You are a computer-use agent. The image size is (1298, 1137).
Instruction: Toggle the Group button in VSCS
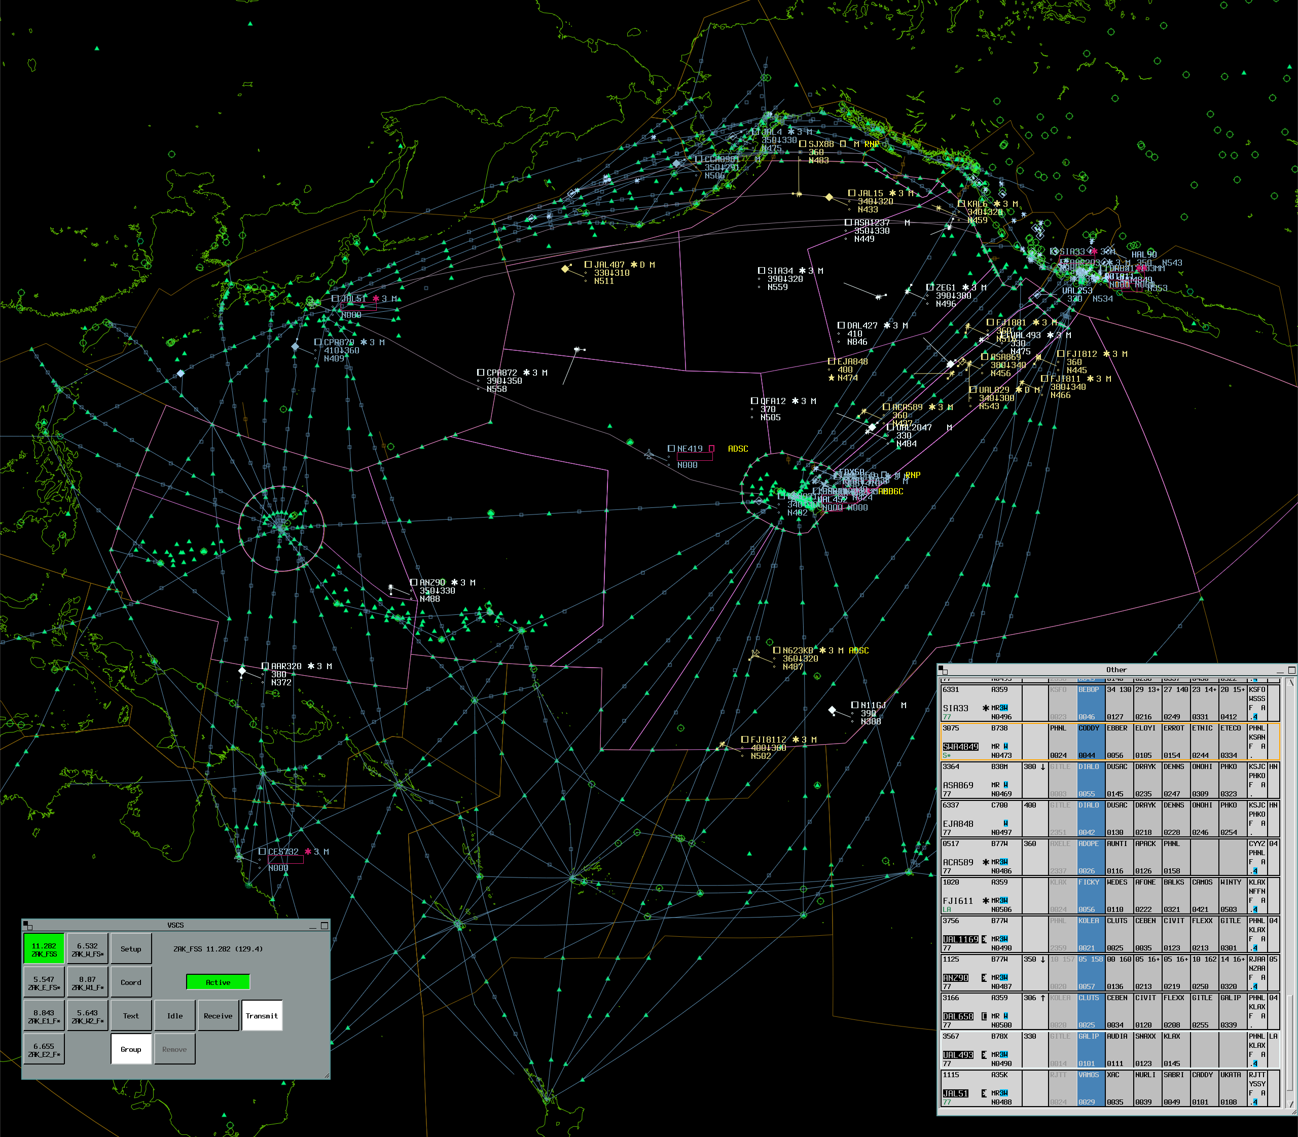pyautogui.click(x=131, y=1049)
